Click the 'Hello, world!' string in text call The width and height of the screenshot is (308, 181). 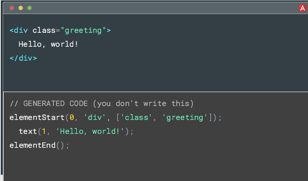(90, 132)
